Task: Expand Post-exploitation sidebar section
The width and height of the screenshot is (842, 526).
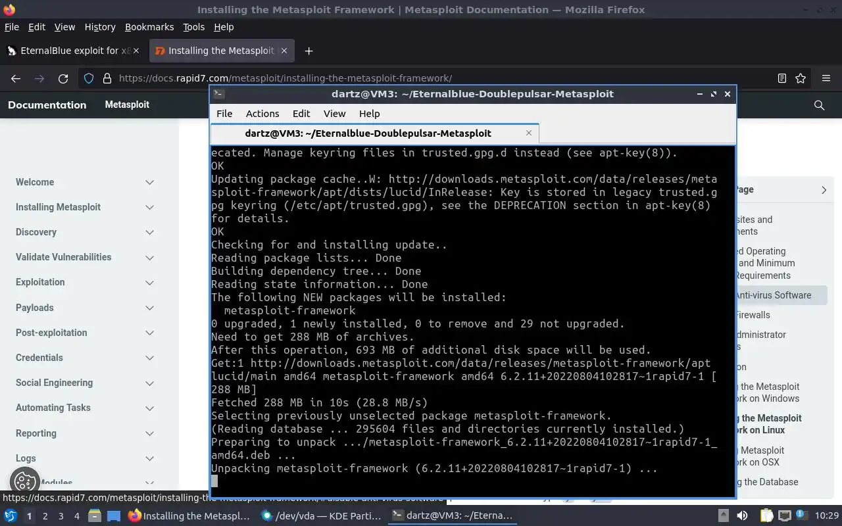Action: [x=149, y=333]
